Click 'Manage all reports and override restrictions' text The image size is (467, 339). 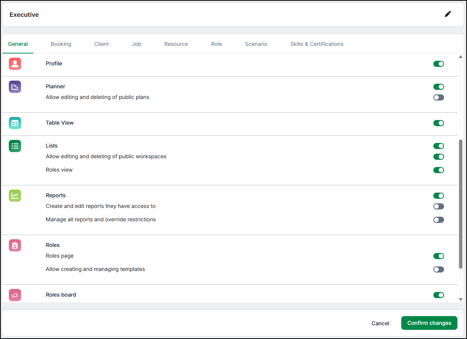[x=101, y=219]
